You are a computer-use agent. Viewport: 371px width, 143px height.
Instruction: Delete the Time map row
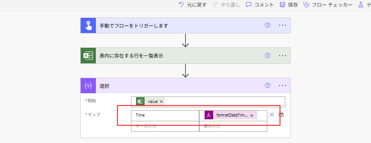(x=272, y=115)
